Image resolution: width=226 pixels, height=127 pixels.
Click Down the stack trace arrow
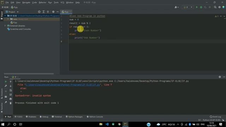(11, 86)
